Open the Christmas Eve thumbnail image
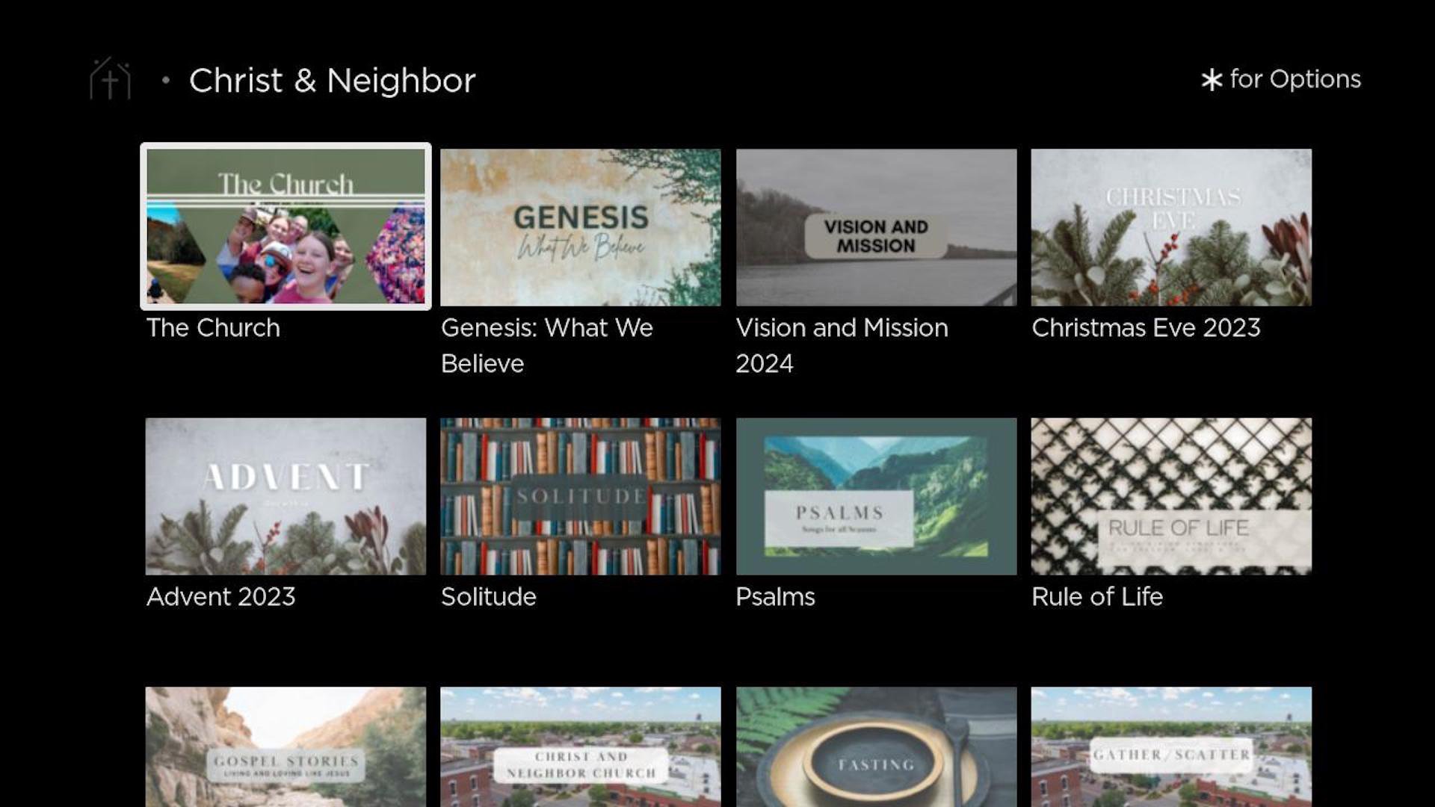 (x=1171, y=227)
